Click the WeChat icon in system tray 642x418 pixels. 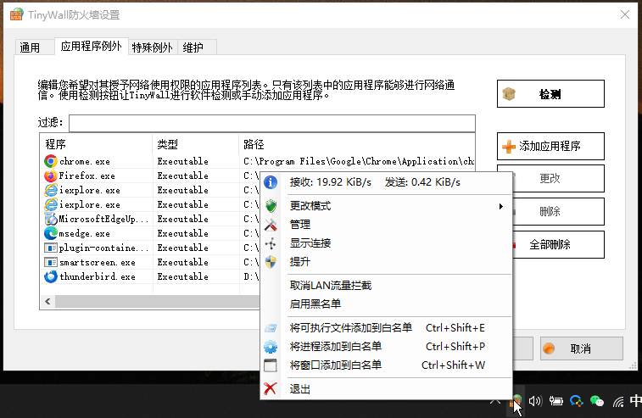[598, 401]
